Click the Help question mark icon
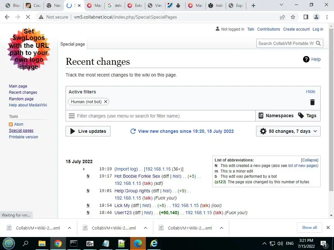The width and height of the screenshot is (334, 250). [306, 59]
